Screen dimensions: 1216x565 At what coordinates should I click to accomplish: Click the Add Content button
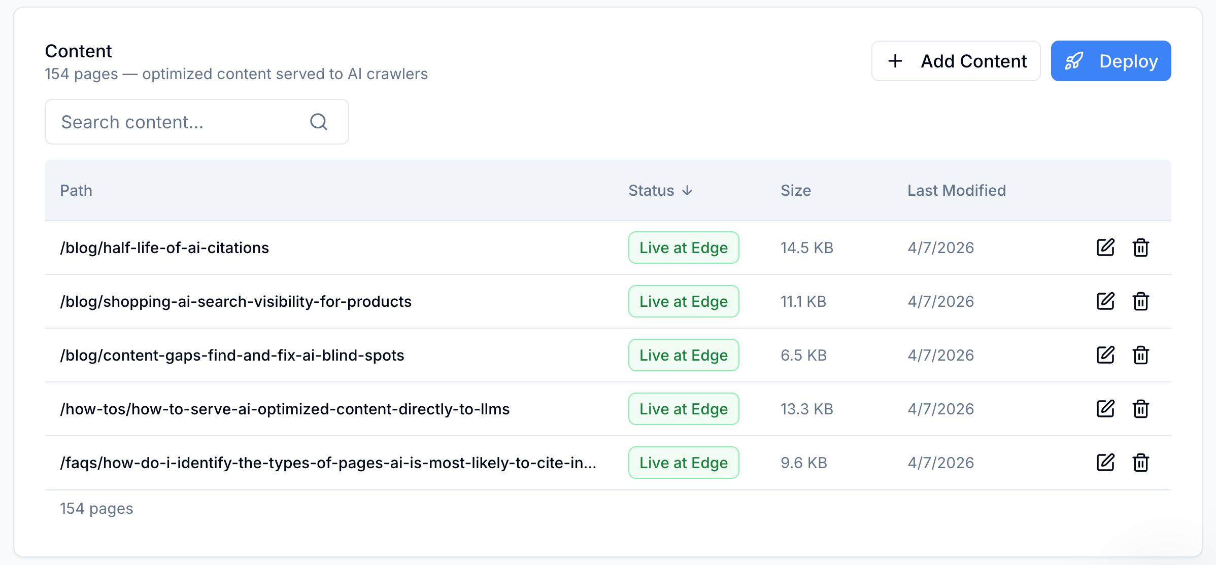pos(956,61)
